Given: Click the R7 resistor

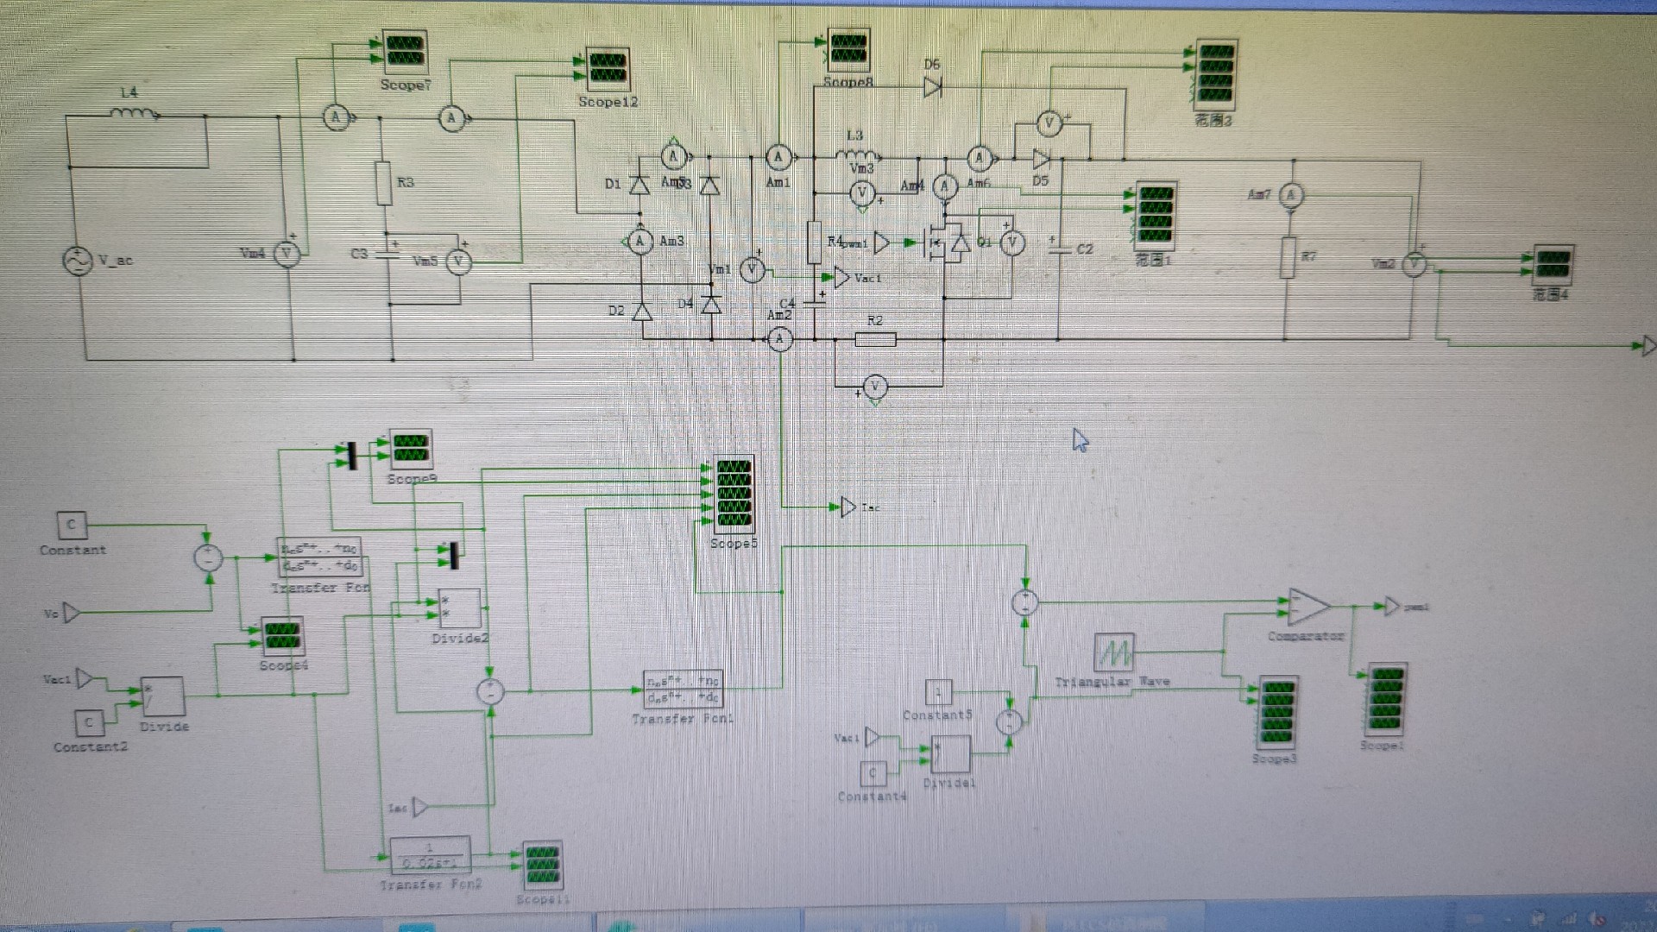Looking at the screenshot, I should point(1287,257).
